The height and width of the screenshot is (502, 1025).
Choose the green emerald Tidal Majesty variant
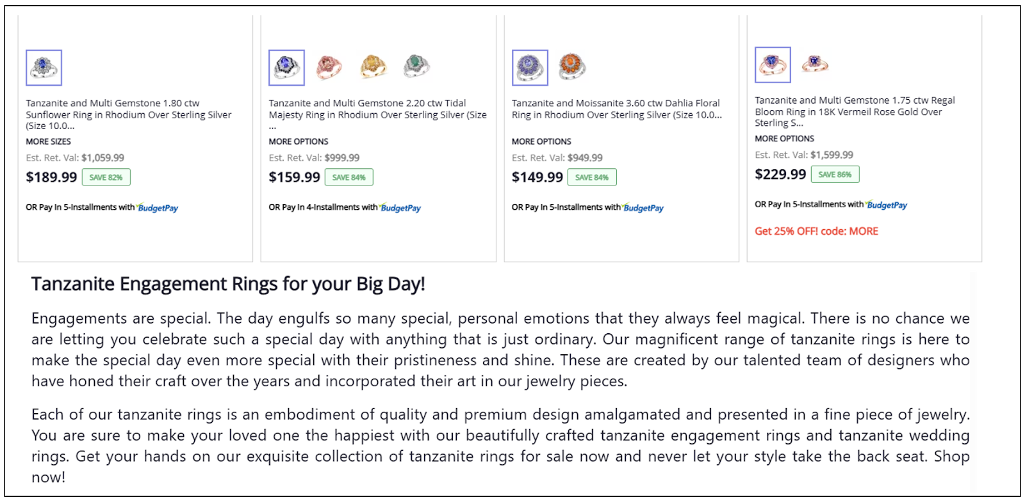click(416, 66)
